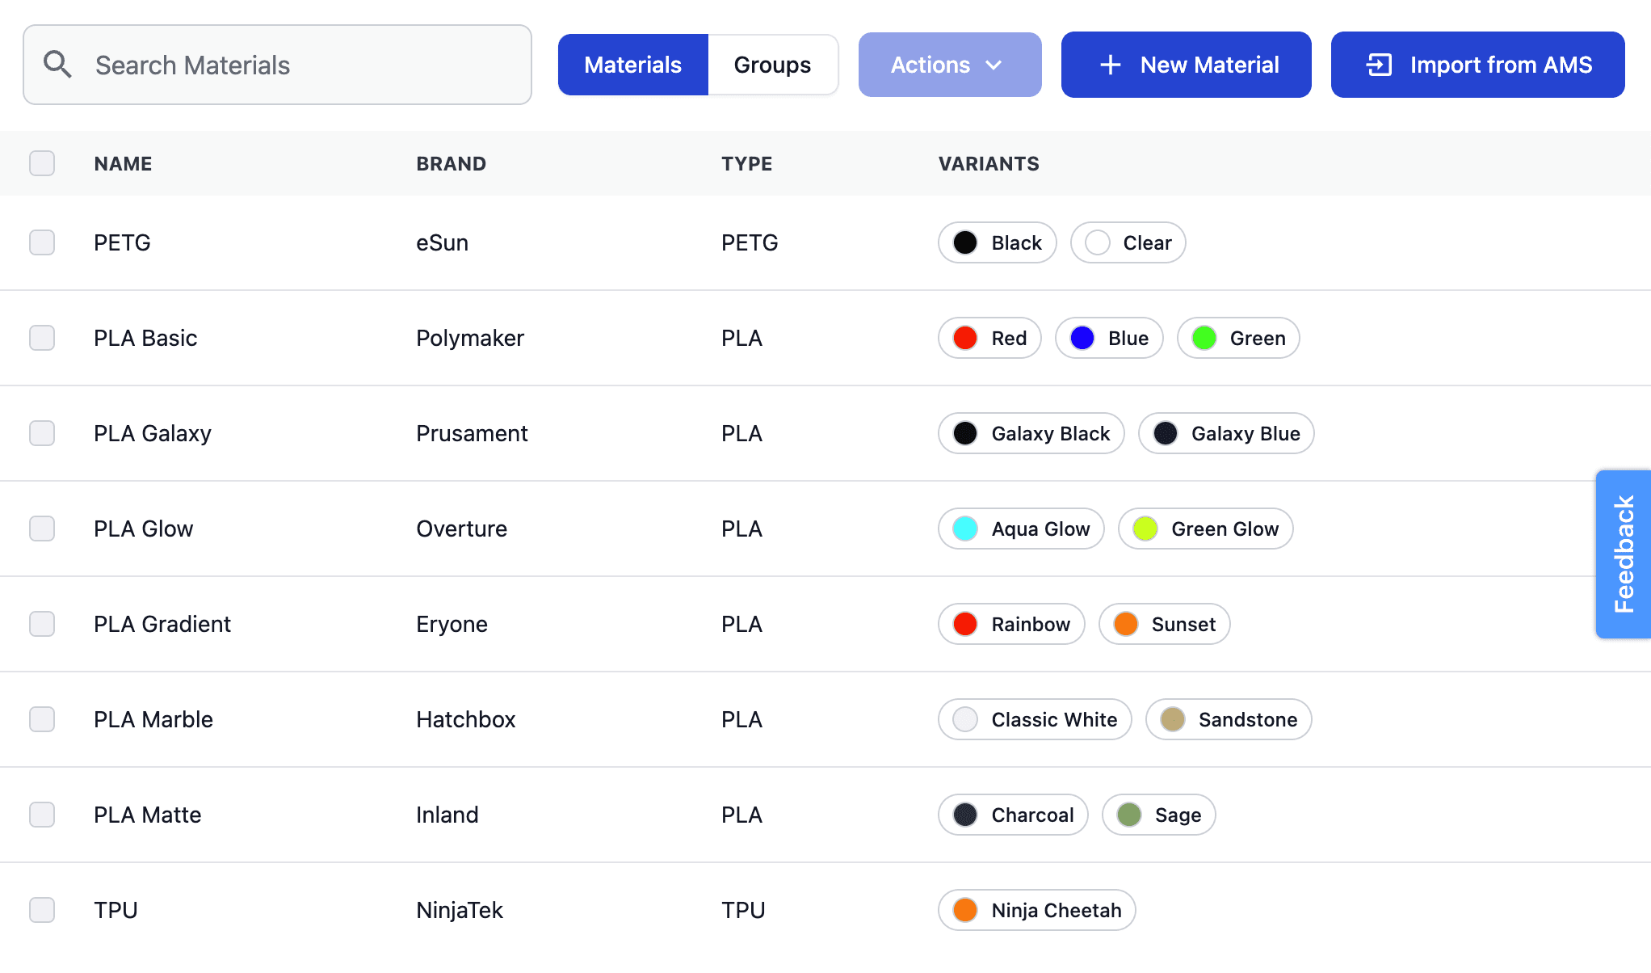Focus the Search Materials input field
The image size is (1651, 973).
(x=277, y=65)
